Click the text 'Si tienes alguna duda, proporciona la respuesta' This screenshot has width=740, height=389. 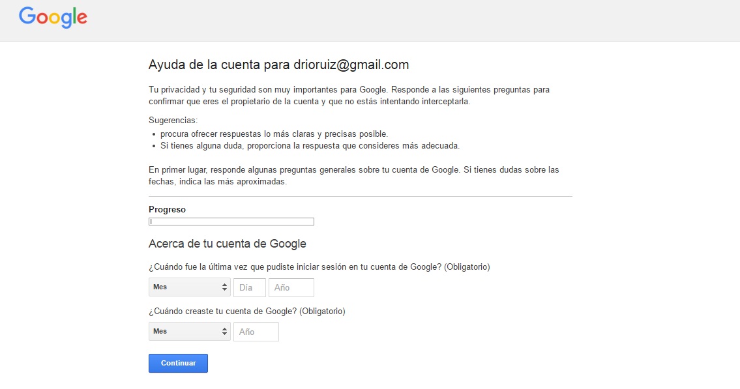point(250,146)
